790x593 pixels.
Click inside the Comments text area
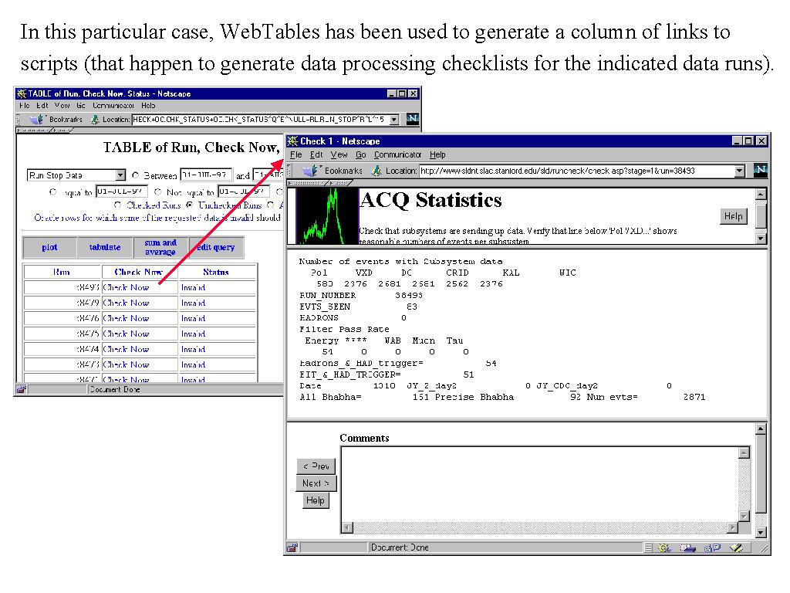(540, 483)
